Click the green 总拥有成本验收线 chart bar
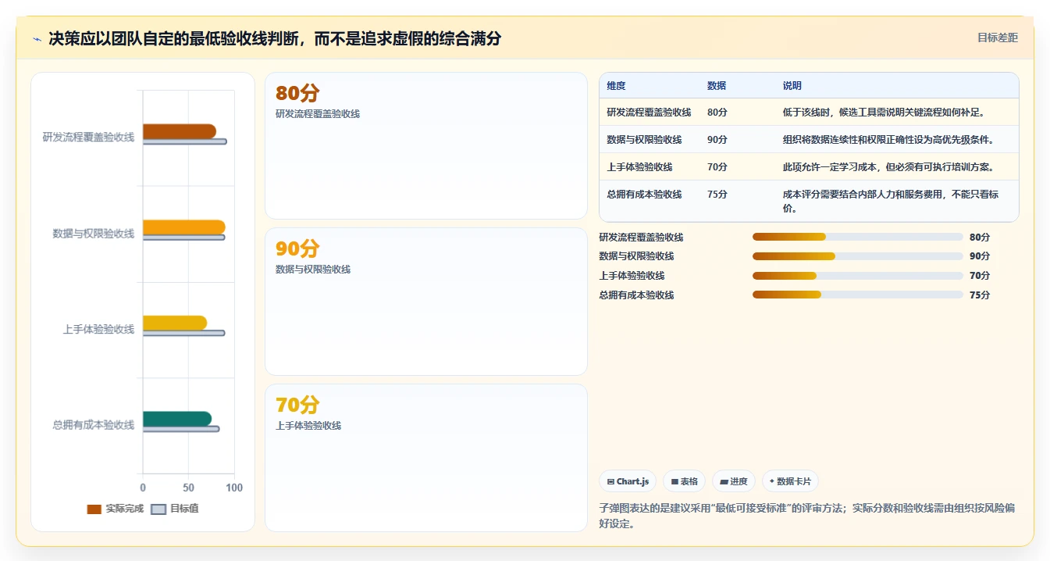Image resolution: width=1050 pixels, height=561 pixels. pyautogui.click(x=177, y=419)
